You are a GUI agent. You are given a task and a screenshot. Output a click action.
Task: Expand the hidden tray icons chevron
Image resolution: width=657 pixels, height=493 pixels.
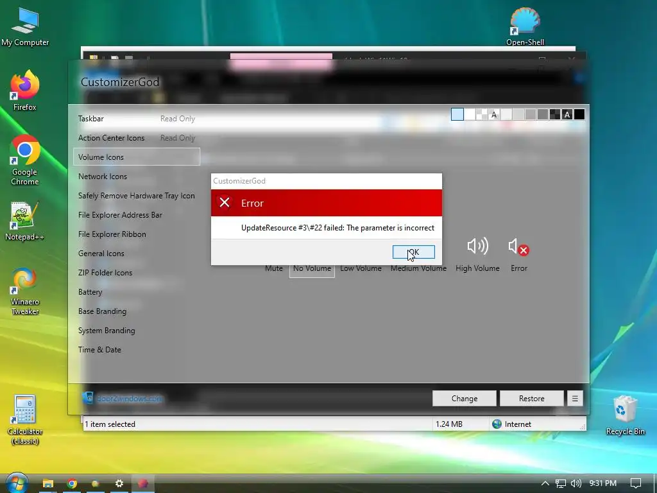tap(545, 483)
